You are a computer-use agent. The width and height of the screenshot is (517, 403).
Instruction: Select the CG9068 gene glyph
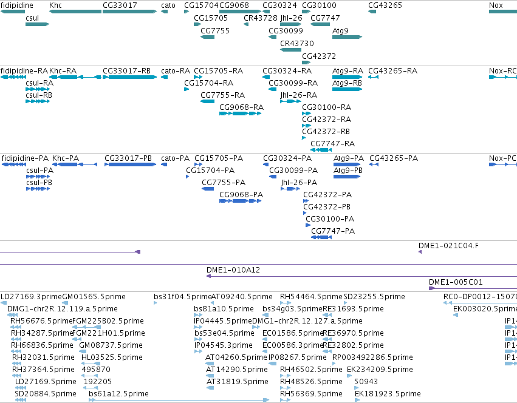tap(241, 12)
